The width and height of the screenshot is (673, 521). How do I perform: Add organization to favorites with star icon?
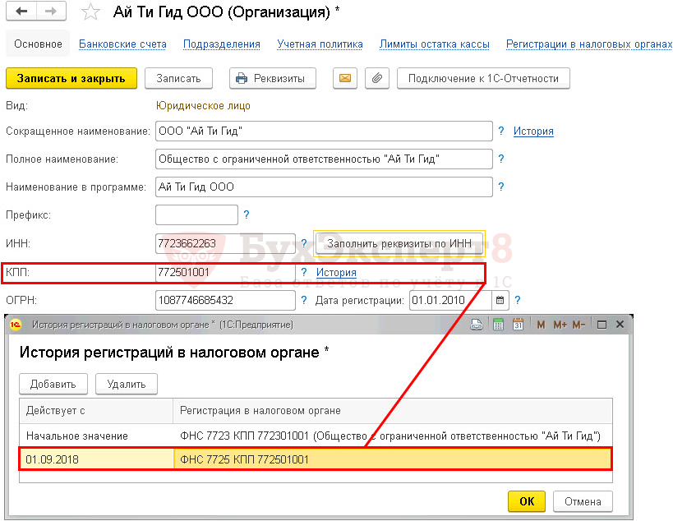tap(90, 12)
